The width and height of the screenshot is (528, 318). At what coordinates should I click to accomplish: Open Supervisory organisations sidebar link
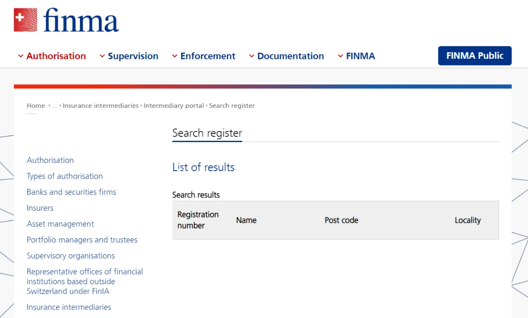[71, 256]
